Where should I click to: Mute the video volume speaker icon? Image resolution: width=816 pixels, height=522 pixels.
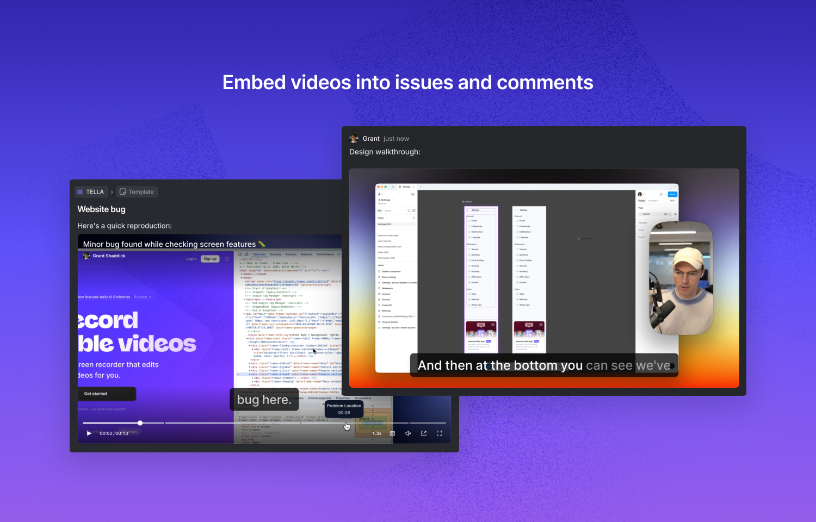click(408, 433)
